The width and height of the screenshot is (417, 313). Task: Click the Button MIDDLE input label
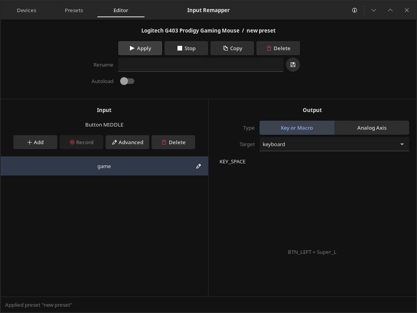coord(104,125)
